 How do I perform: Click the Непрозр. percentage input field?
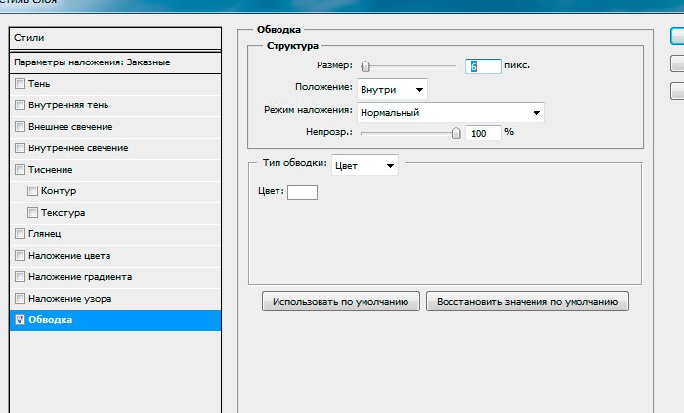tap(483, 133)
